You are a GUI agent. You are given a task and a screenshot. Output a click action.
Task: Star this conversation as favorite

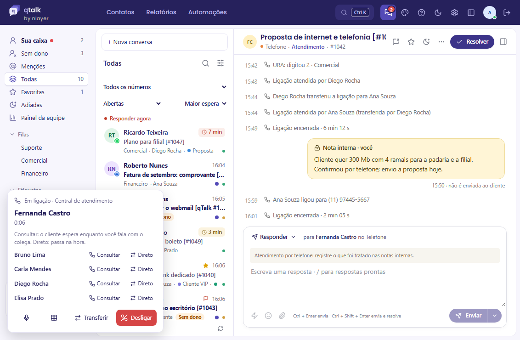411,42
